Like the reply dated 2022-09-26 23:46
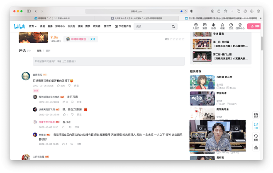This screenshot has width=273, height=173. [x=65, y=115]
